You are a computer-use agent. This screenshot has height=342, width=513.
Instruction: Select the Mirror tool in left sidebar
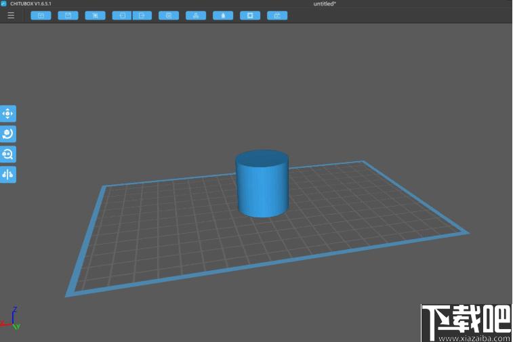(8, 175)
